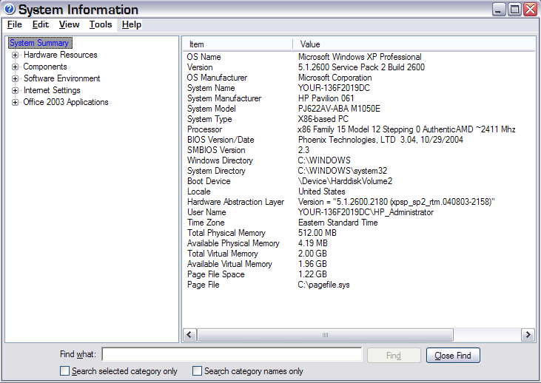Image resolution: width=541 pixels, height=383 pixels.
Task: Expand the Components tree node
Action: (16, 67)
